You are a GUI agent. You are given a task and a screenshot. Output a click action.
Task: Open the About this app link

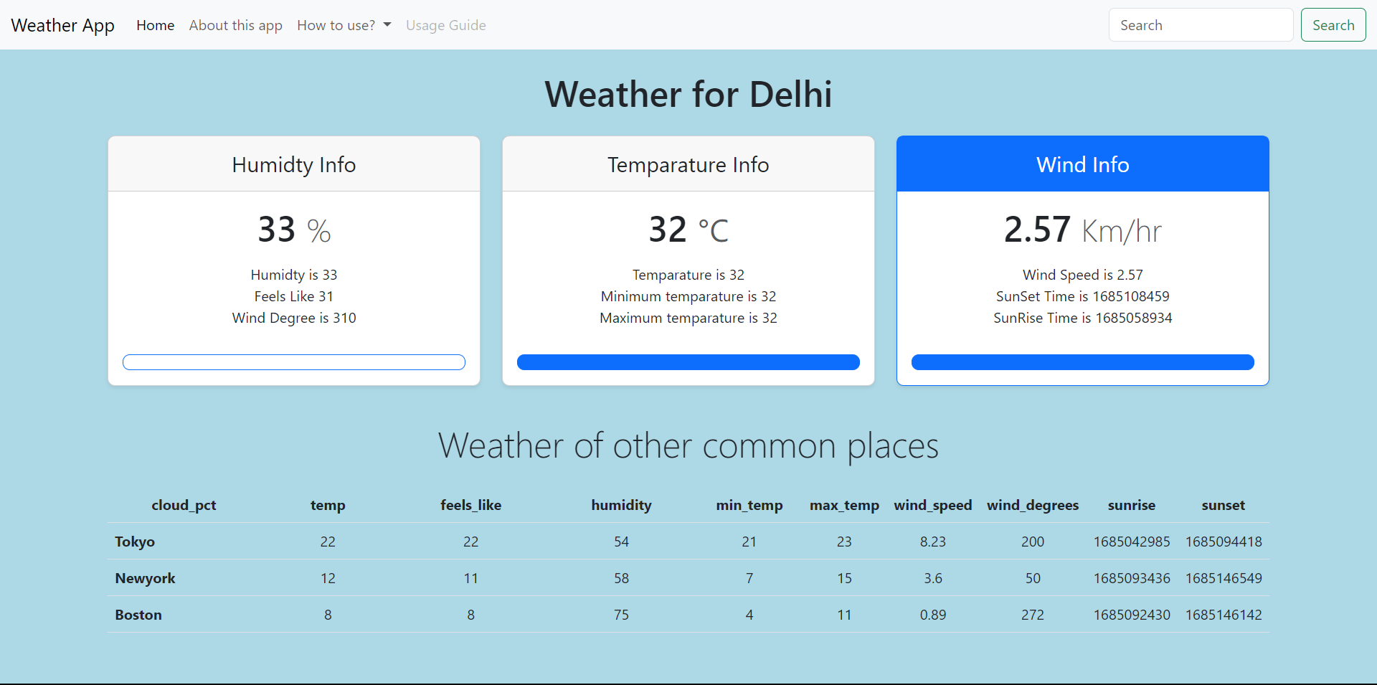(x=236, y=25)
